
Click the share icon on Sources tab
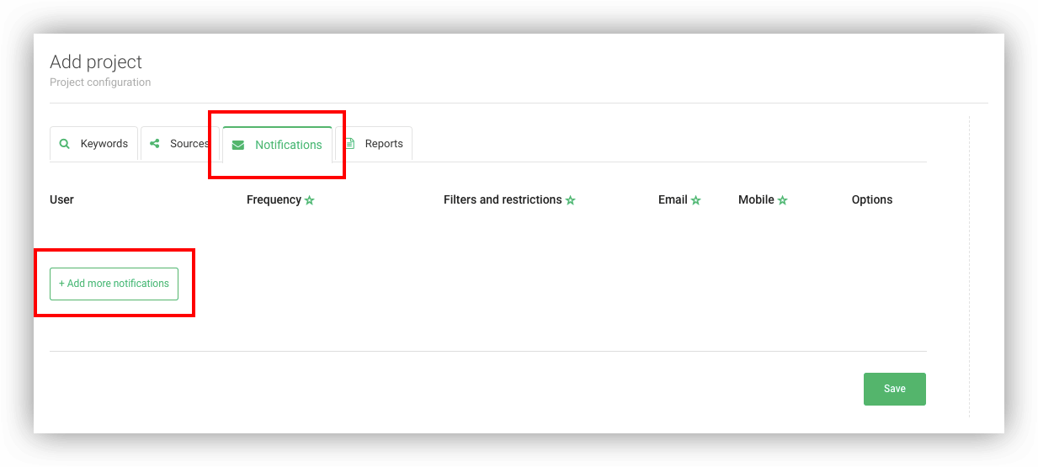coord(155,144)
